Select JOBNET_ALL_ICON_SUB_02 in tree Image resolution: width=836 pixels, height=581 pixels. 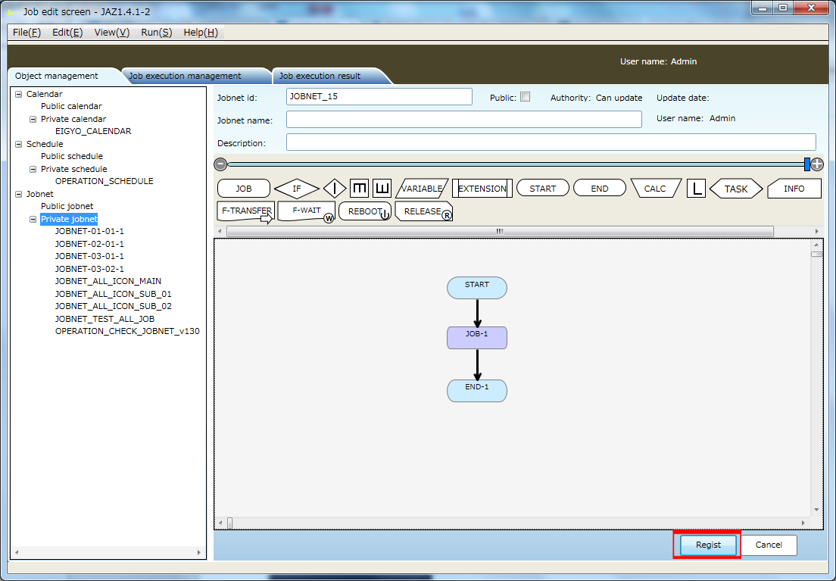click(x=114, y=306)
